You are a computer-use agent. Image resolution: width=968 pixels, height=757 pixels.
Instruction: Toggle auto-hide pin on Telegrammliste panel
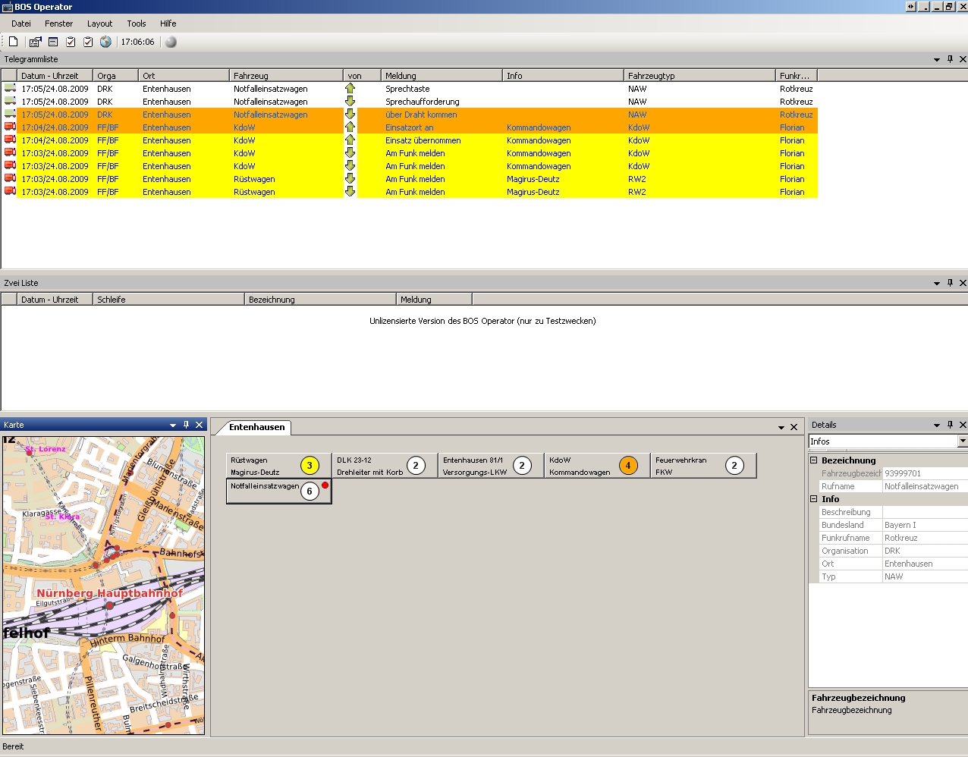[x=950, y=59]
